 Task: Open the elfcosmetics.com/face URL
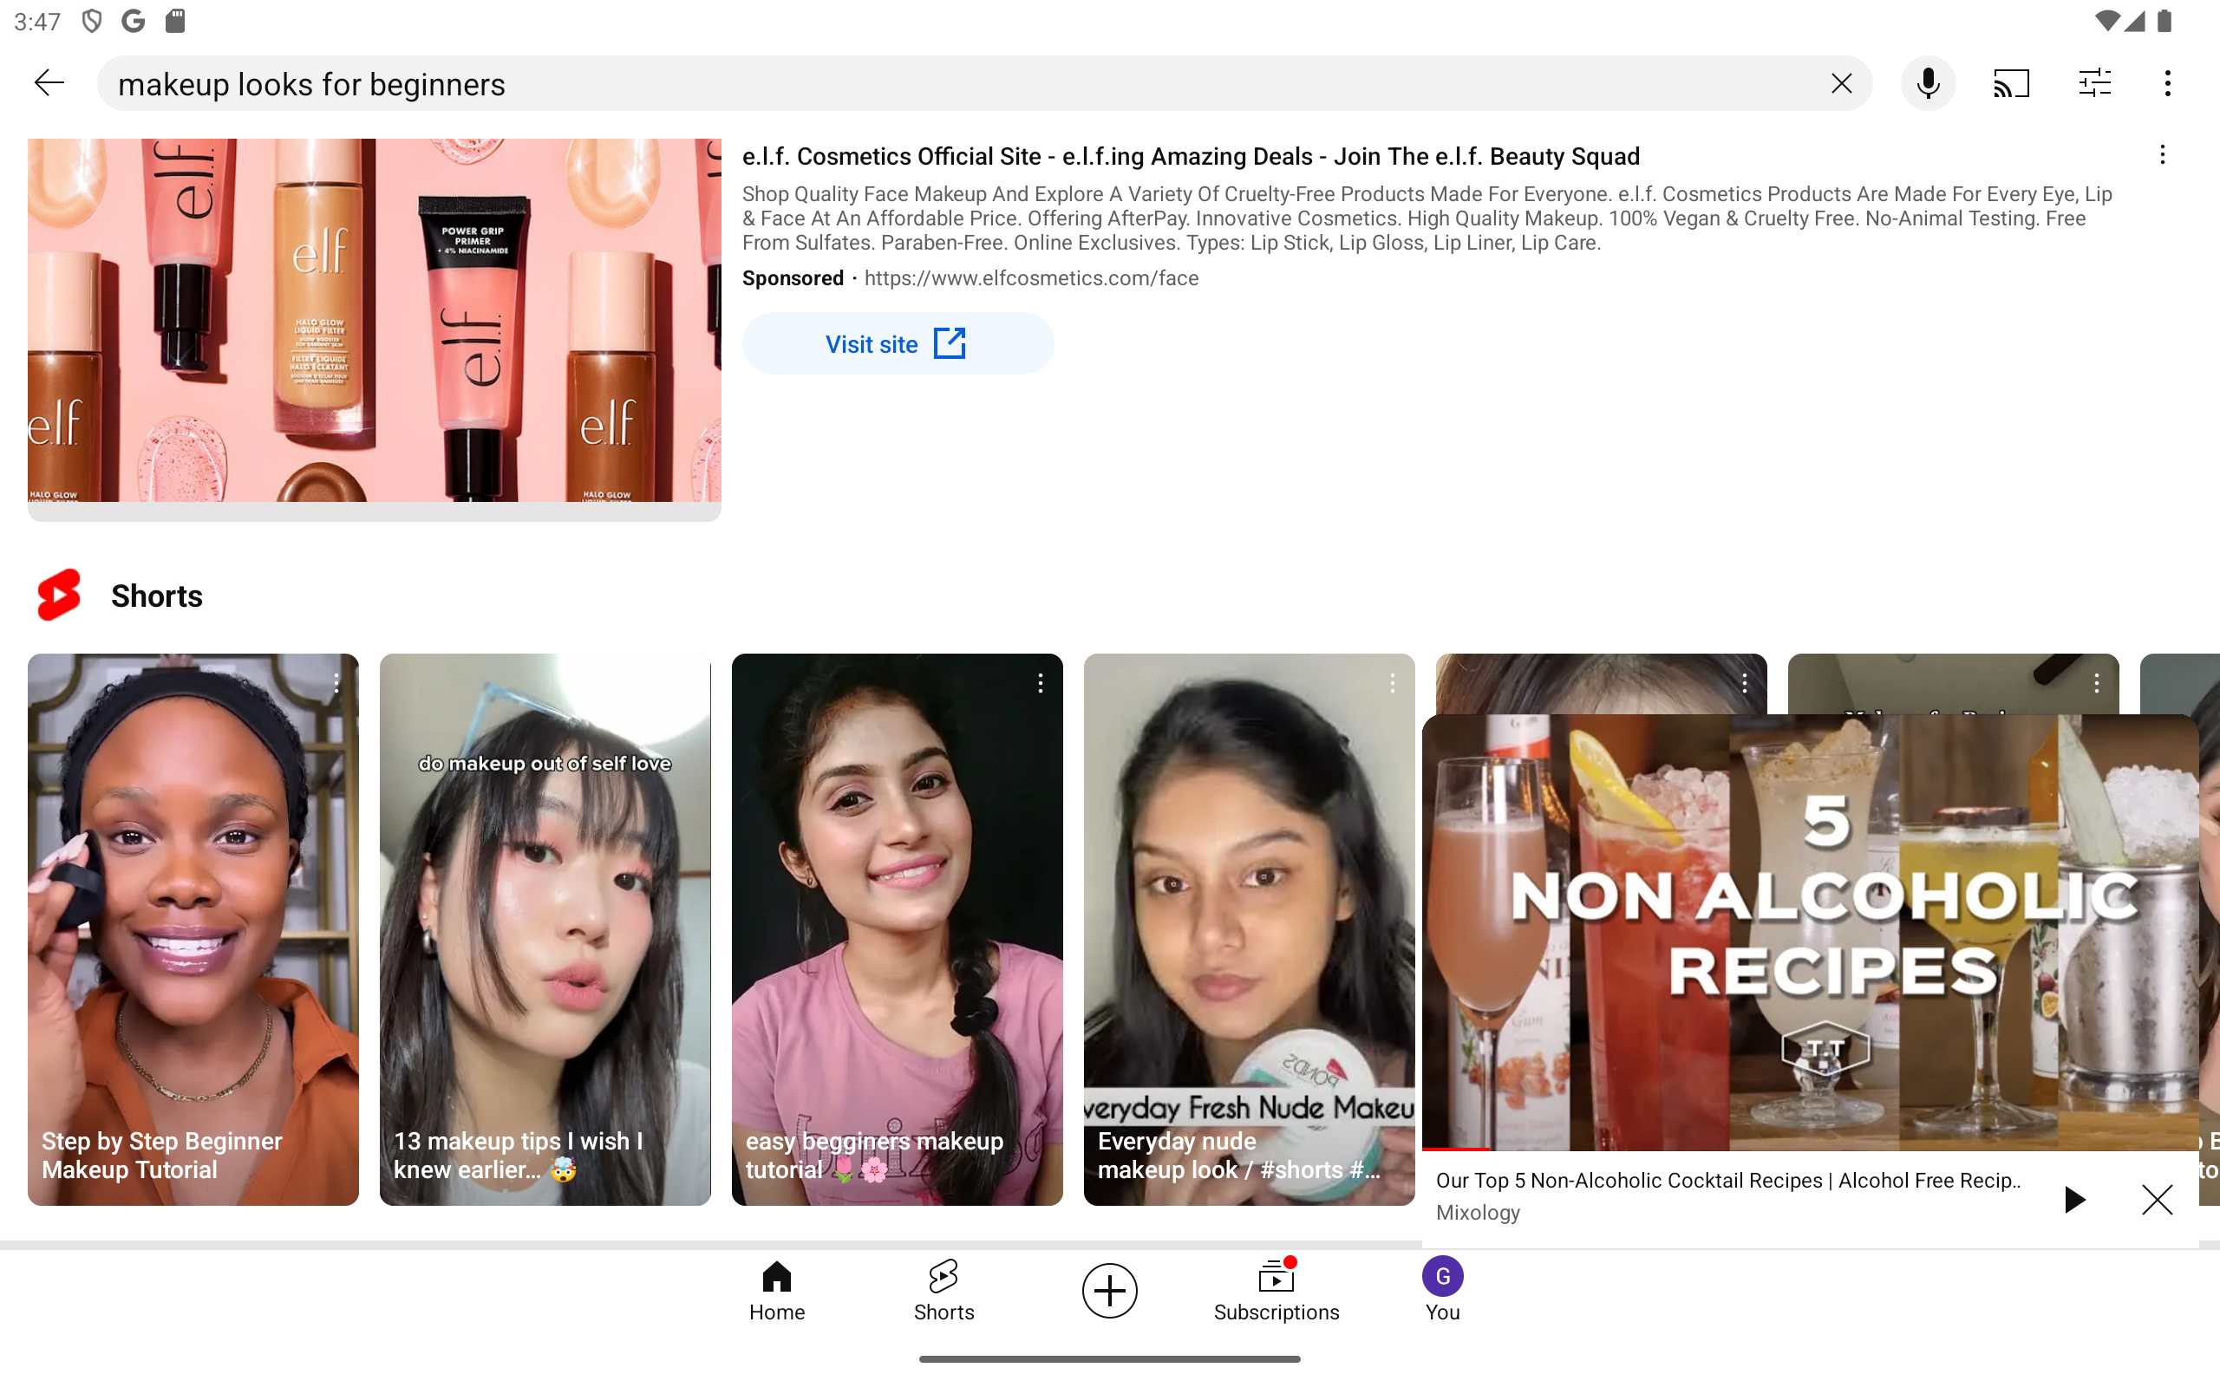coord(1031,278)
